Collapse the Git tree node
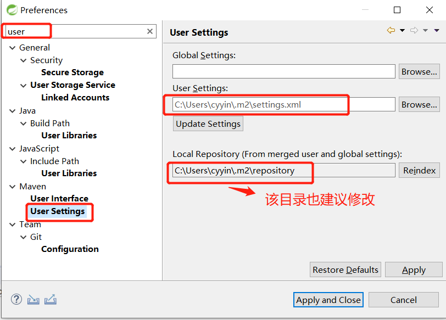Image resolution: width=446 pixels, height=320 pixels. (23, 237)
